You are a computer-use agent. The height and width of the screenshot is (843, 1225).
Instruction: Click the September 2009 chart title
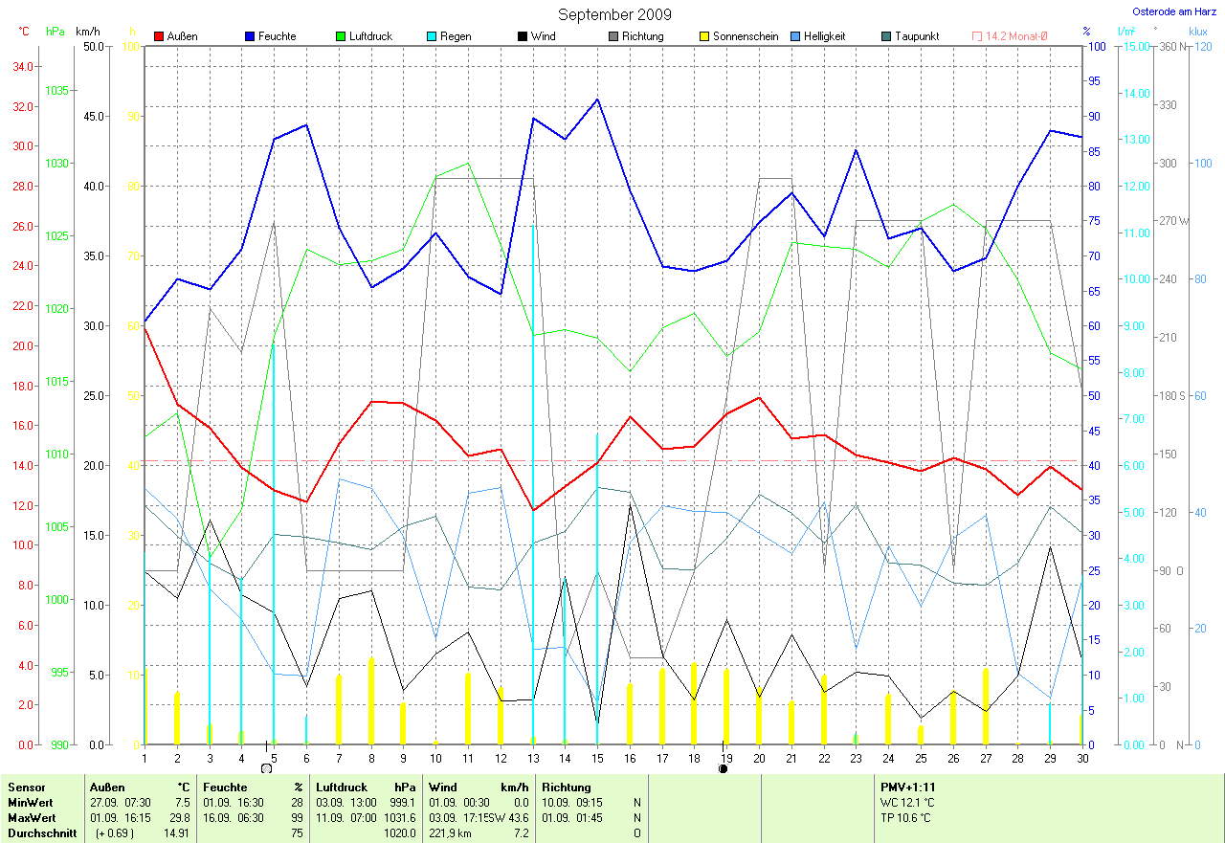pyautogui.click(x=614, y=14)
